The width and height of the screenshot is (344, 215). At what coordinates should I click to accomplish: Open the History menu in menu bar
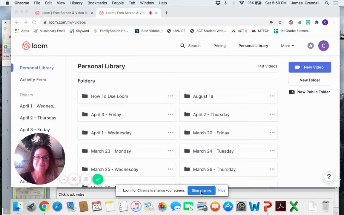[x=76, y=3]
